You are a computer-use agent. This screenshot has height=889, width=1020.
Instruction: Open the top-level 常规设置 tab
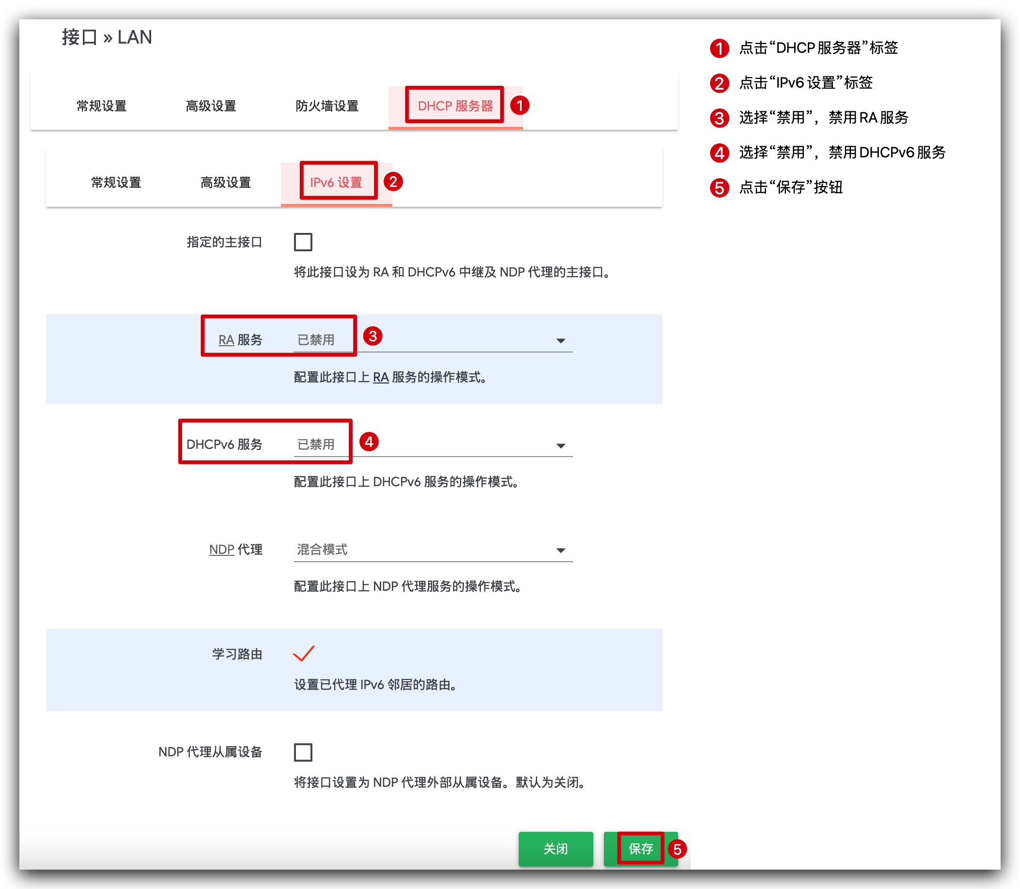[101, 106]
